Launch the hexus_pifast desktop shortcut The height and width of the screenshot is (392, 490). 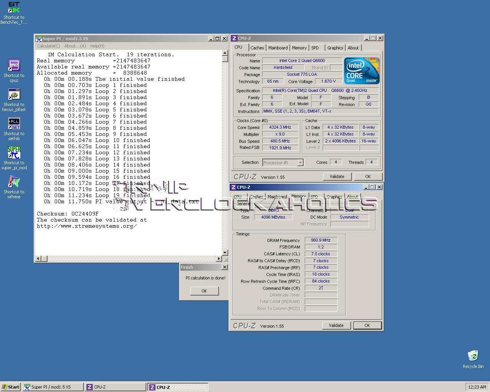click(14, 95)
